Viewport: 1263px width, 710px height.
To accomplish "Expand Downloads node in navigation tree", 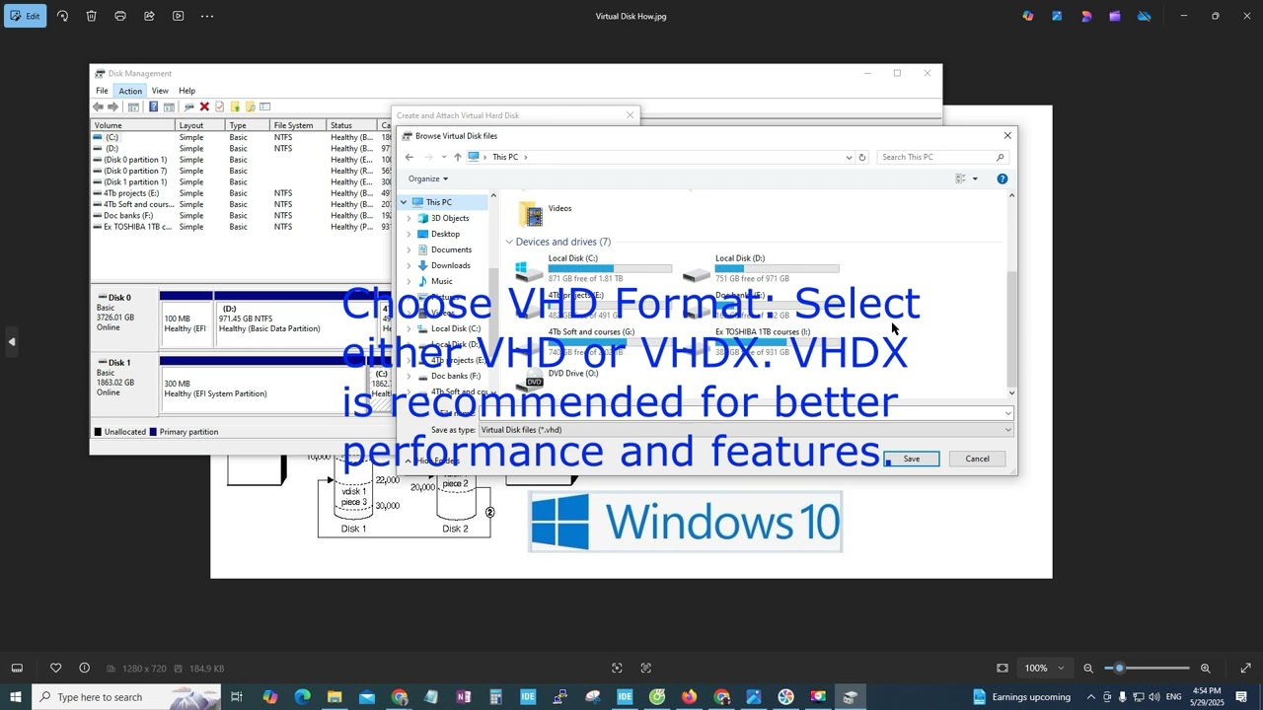I will click(409, 265).
